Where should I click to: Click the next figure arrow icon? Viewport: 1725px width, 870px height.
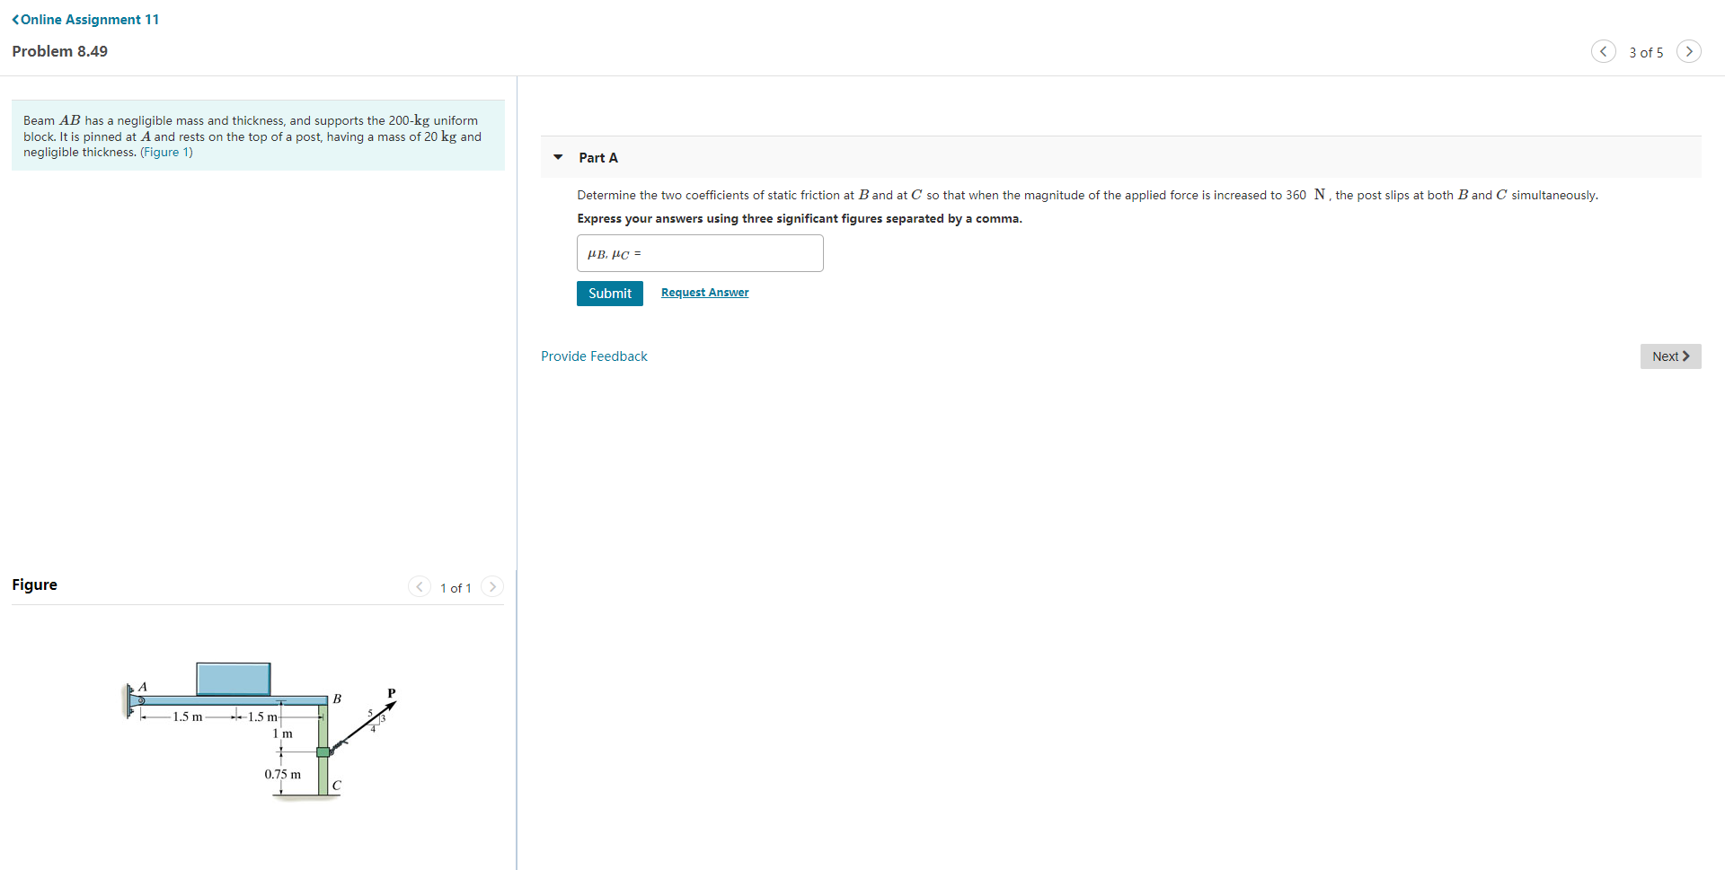(492, 586)
